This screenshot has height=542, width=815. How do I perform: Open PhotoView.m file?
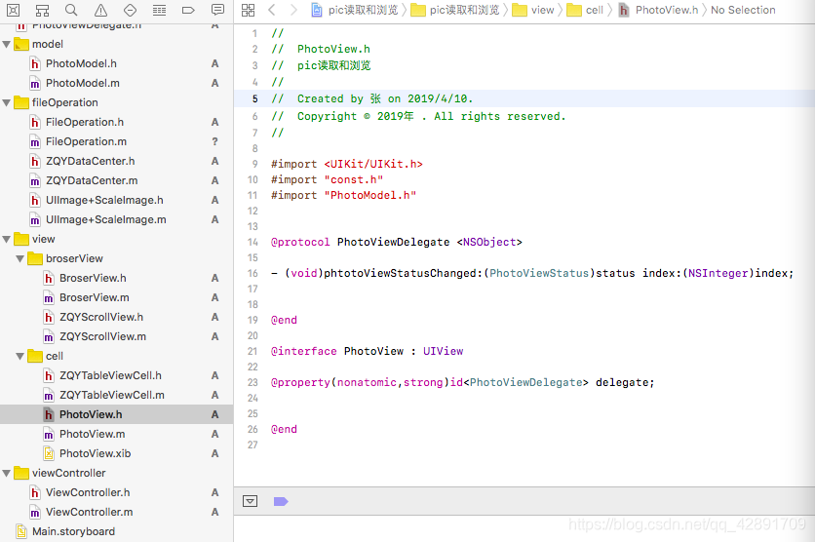coord(93,434)
